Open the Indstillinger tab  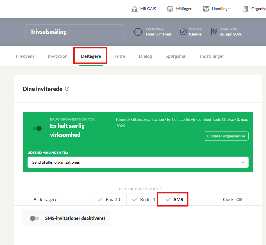pos(212,56)
